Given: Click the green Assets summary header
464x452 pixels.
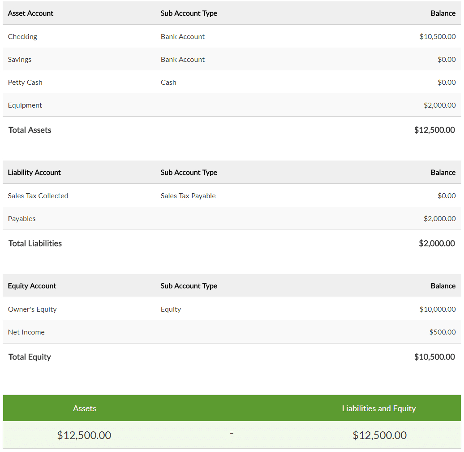Looking at the screenshot, I should point(85,409).
